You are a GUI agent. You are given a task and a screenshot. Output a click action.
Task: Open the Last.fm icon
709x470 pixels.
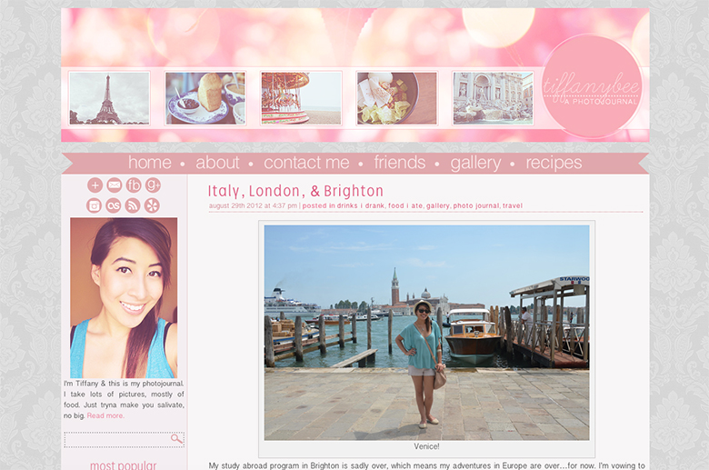pos(114,205)
